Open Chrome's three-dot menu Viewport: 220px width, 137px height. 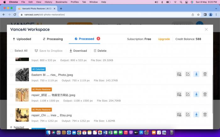[x=216, y=14]
